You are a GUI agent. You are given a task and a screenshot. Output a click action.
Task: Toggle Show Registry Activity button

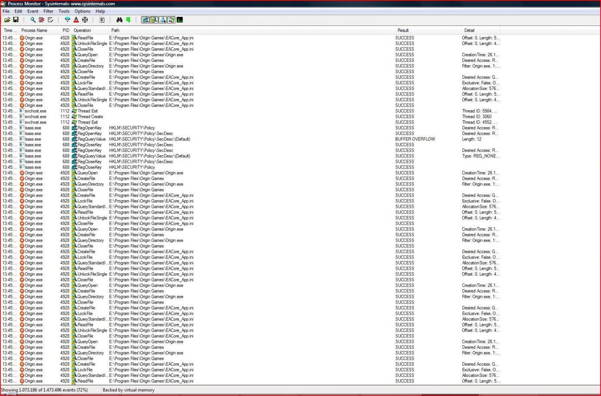[145, 20]
